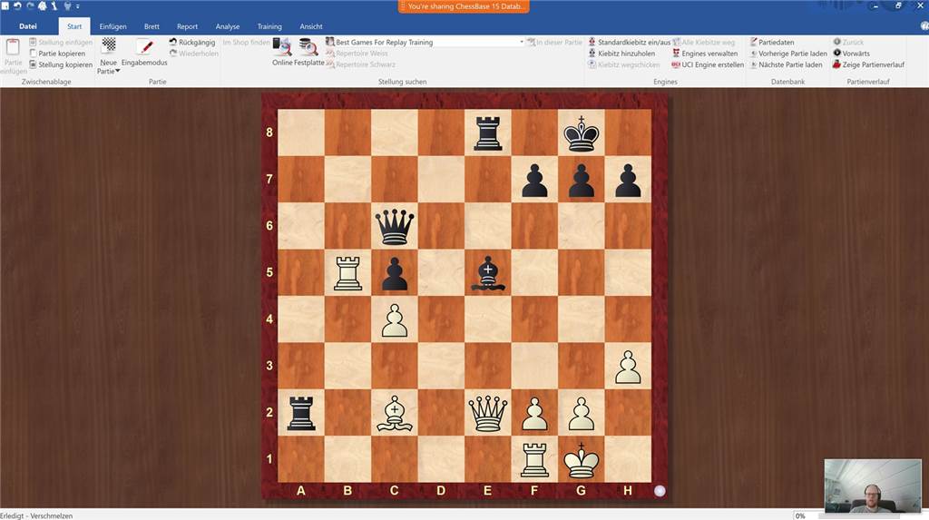Image resolution: width=929 pixels, height=520 pixels.
Task: Click the white rook on f1
Action: coord(534,459)
